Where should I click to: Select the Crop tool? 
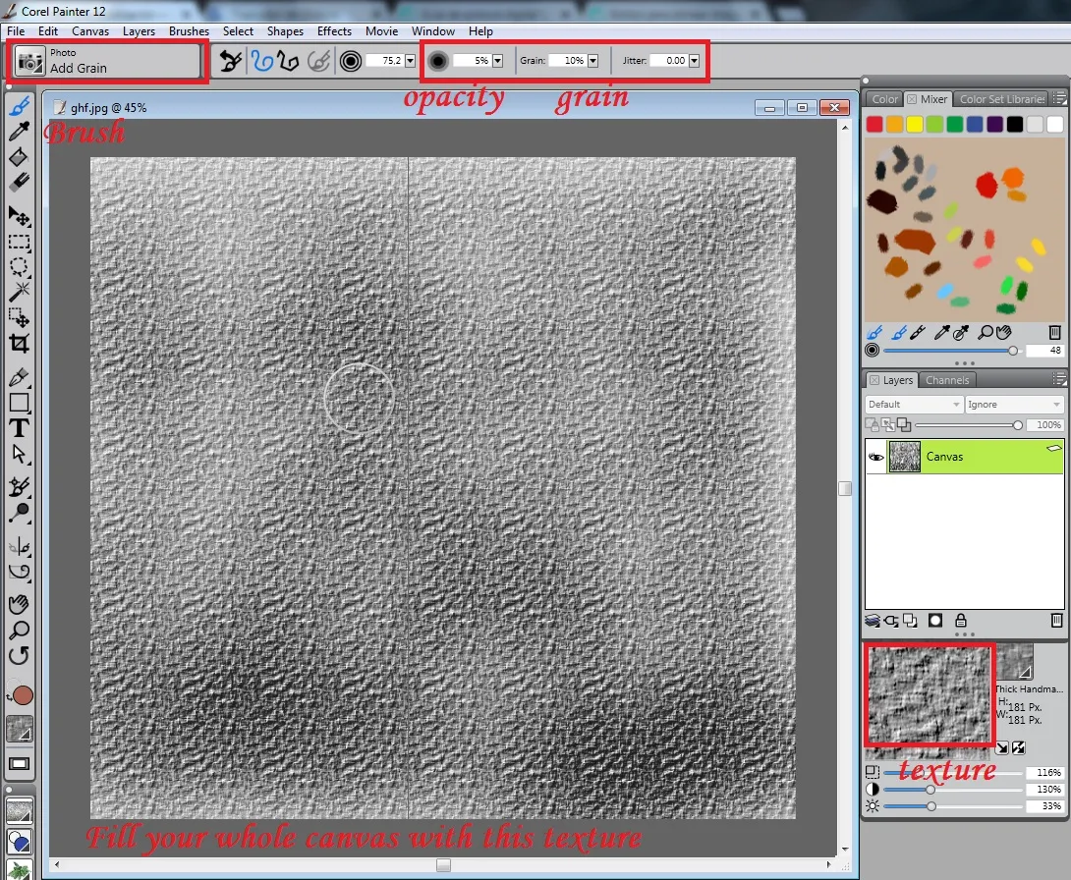point(19,344)
